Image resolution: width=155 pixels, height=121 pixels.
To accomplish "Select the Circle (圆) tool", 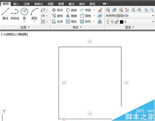I will [x=24, y=13].
